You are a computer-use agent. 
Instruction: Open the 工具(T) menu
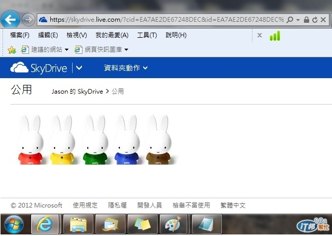coord(147,35)
